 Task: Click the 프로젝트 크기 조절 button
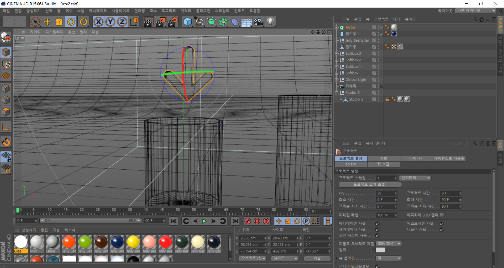(370, 185)
